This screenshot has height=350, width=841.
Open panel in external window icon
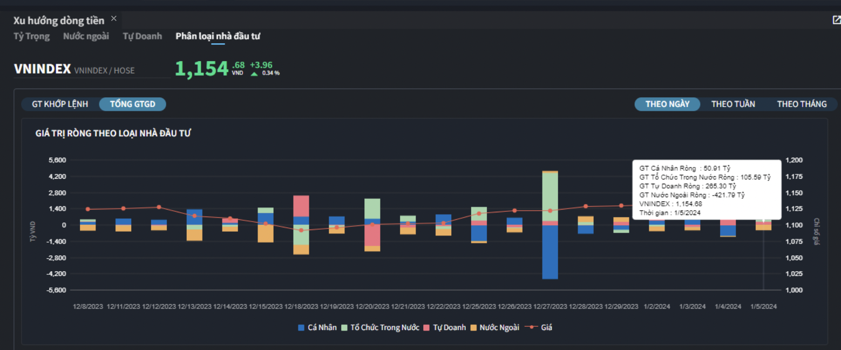tap(836, 20)
